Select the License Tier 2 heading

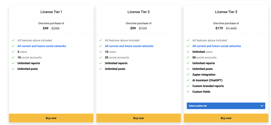pyautogui.click(x=138, y=12)
